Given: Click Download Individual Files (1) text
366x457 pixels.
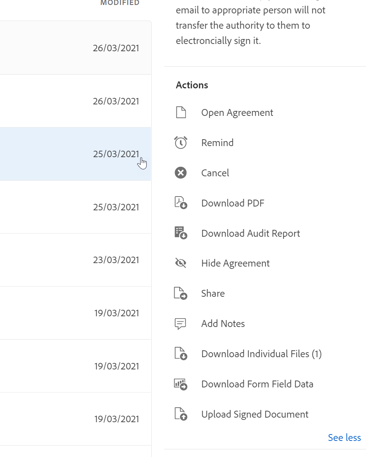Looking at the screenshot, I should coord(261,354).
